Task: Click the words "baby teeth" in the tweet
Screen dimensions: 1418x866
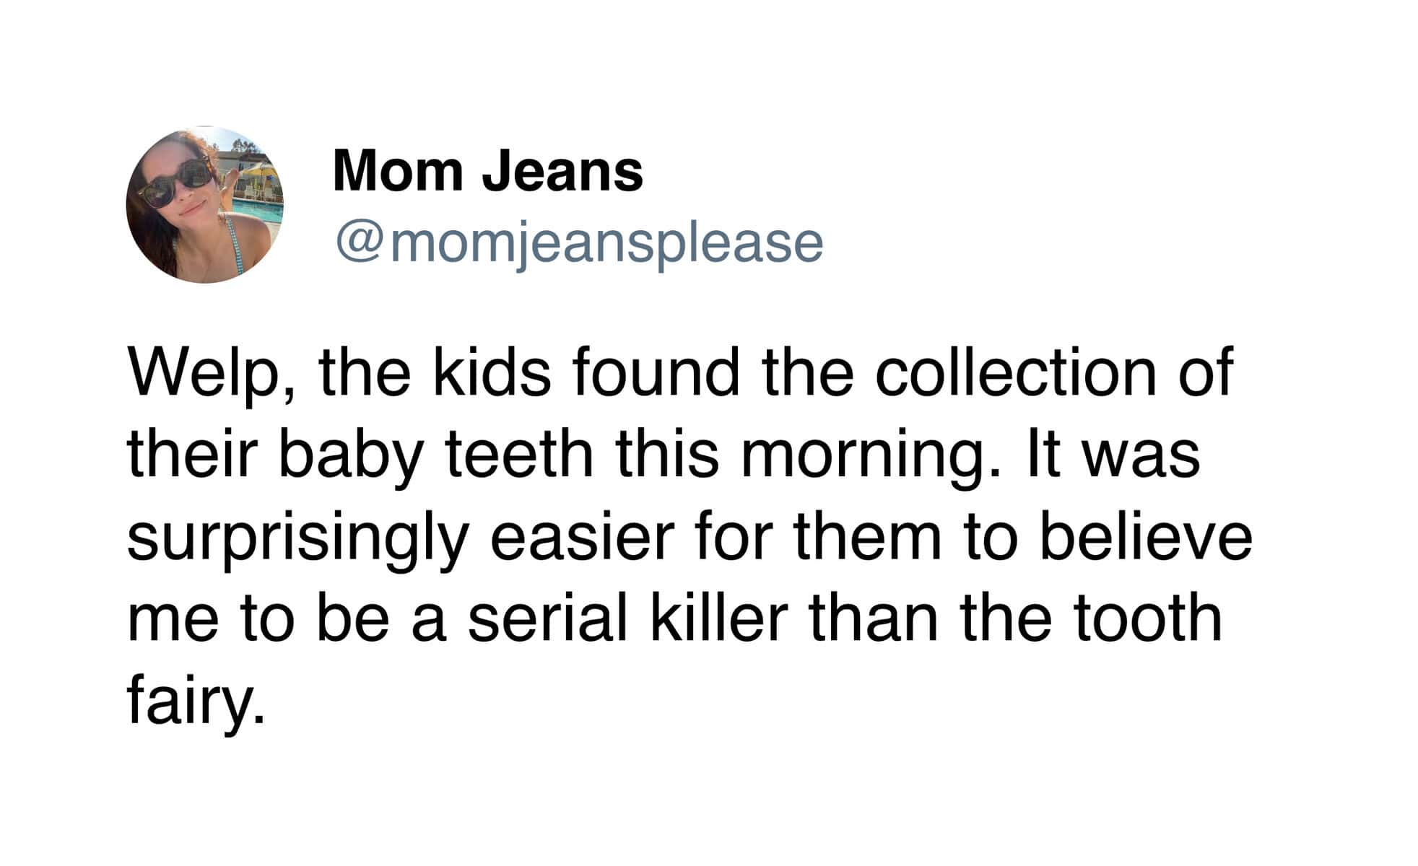Action: pyautogui.click(x=433, y=455)
